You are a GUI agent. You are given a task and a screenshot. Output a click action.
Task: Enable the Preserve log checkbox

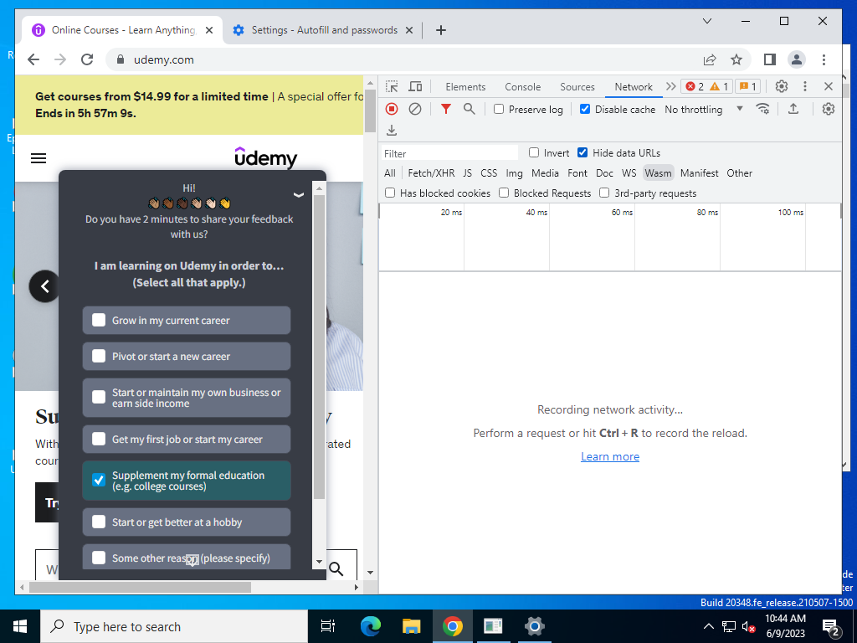pos(499,109)
